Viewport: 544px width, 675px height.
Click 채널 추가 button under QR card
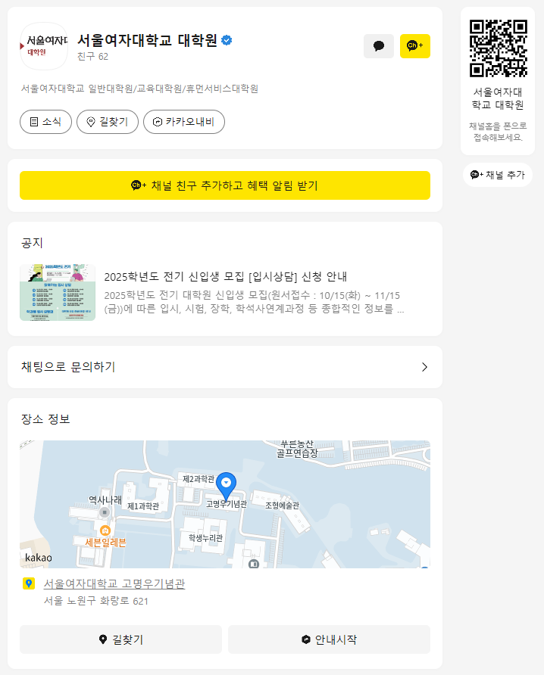point(498,175)
